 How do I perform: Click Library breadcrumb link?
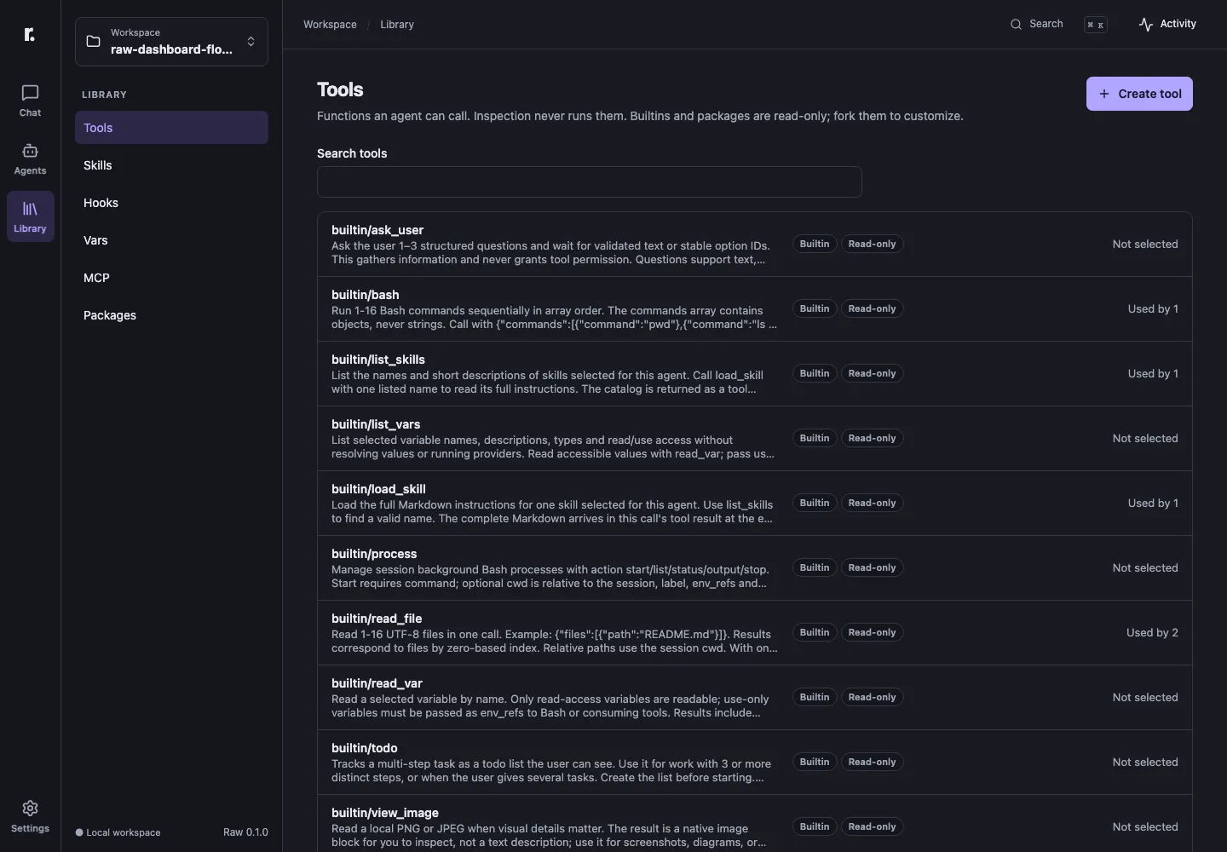[x=397, y=24]
